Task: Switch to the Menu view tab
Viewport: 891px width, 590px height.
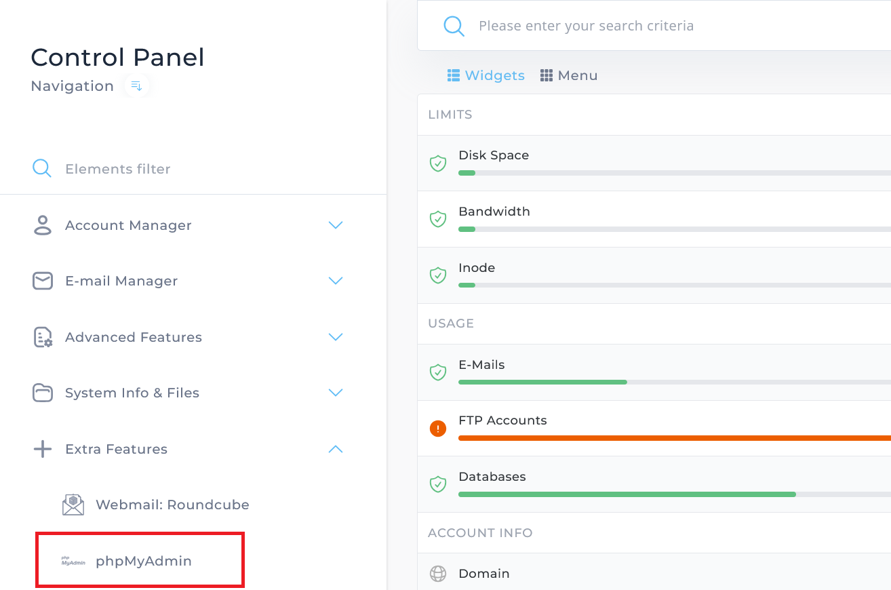Action: coord(569,75)
